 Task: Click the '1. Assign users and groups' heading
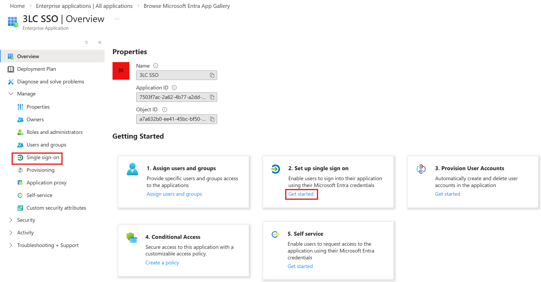(181, 168)
